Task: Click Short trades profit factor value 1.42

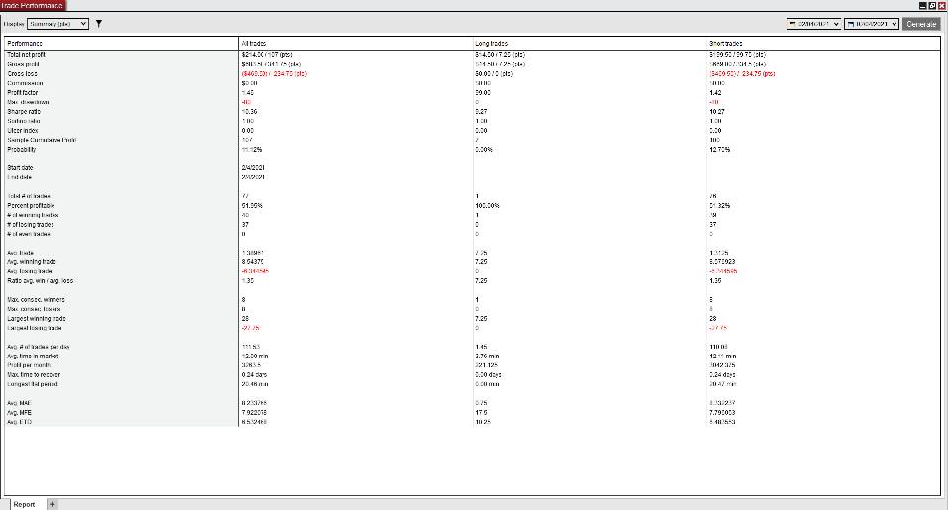Action: (715, 92)
